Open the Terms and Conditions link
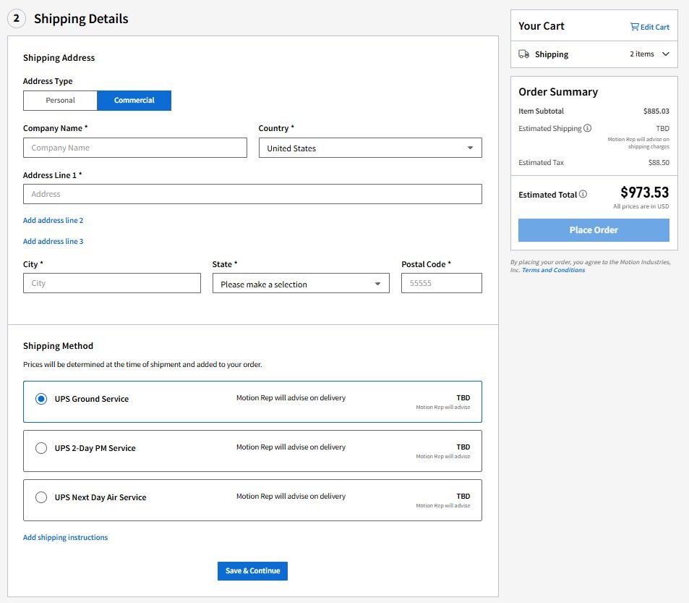Screen dimensions: 689x603 click(553, 270)
